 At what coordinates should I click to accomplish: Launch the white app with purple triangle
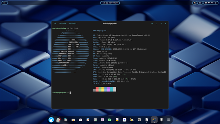pyautogui.click(x=124, y=120)
